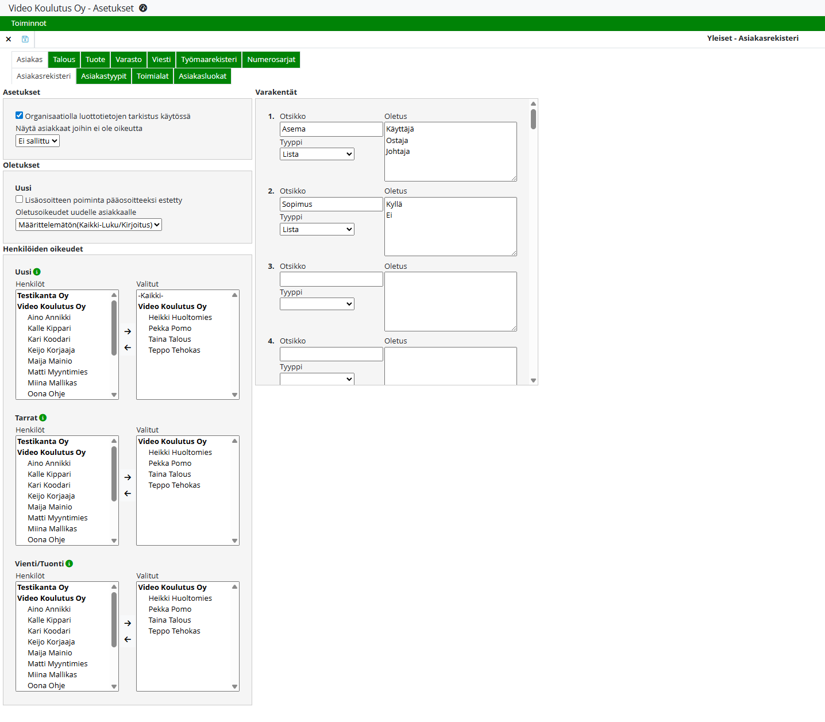The width and height of the screenshot is (825, 722).
Task: Click the Varakentät panel scrollbar thumb
Action: click(533, 119)
